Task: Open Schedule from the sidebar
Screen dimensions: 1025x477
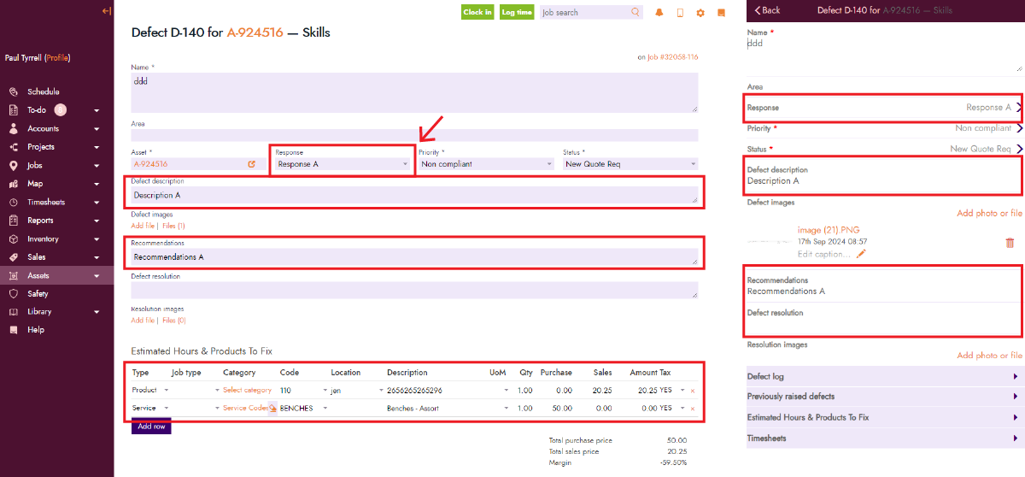Action: tap(43, 91)
